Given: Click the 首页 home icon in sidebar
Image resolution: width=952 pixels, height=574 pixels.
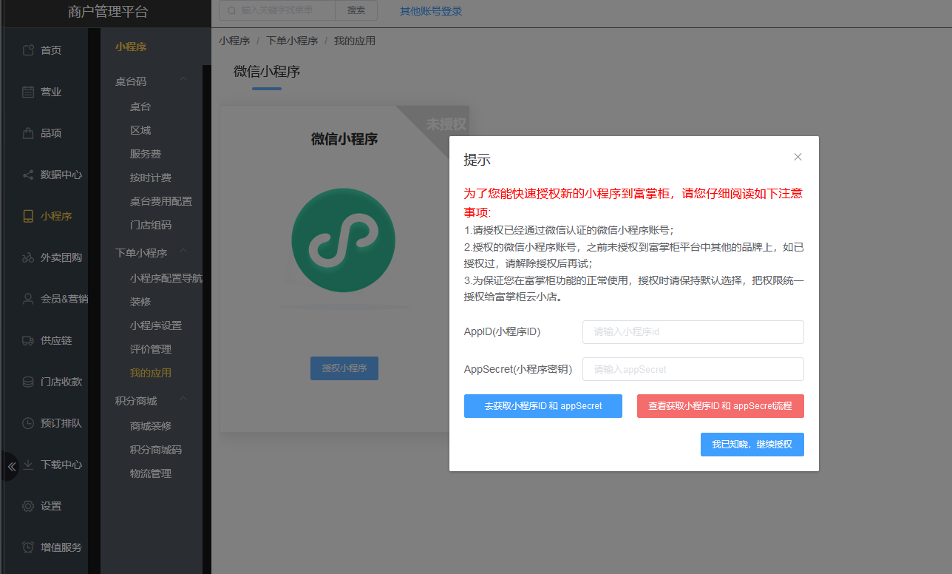Looking at the screenshot, I should coord(28,50).
